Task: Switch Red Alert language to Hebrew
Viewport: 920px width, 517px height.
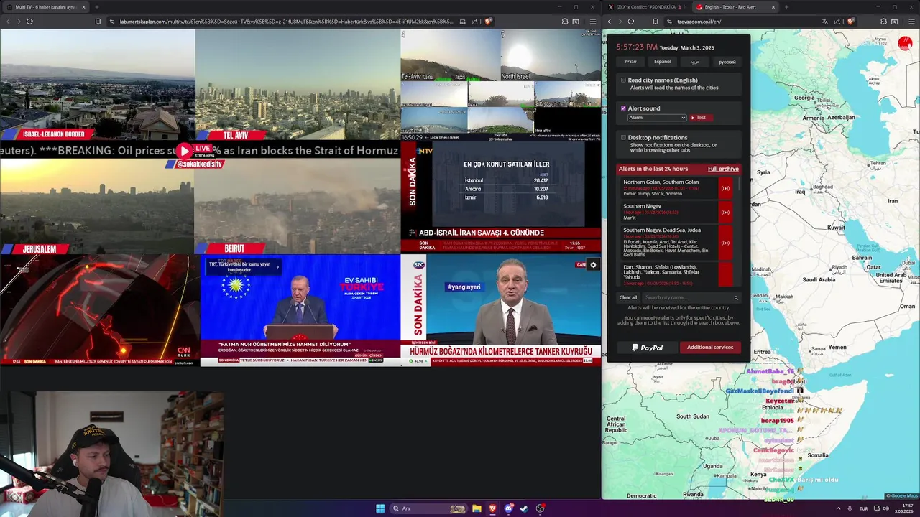Action: [630, 62]
